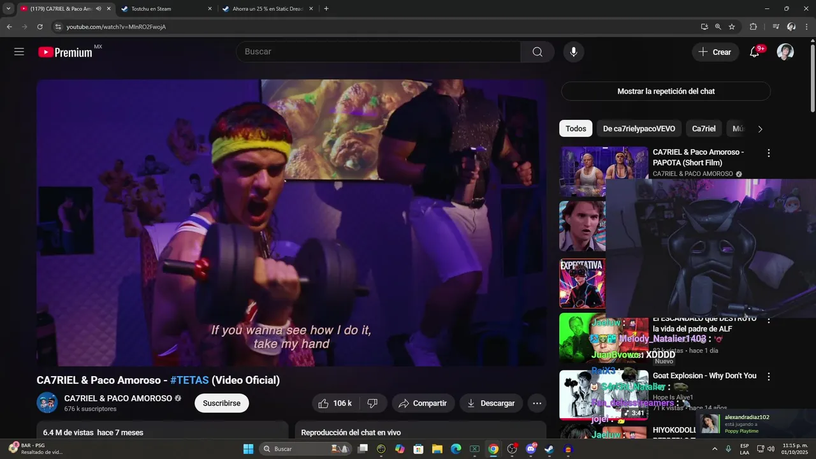816x459 pixels.
Task: Open the account avatar menu
Action: tap(785, 52)
